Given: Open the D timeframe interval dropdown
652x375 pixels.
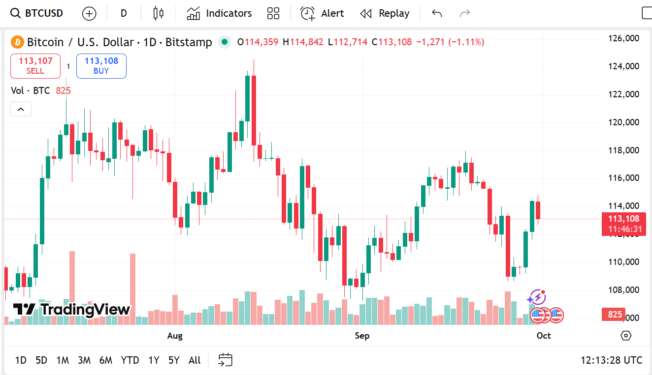Looking at the screenshot, I should (x=124, y=13).
